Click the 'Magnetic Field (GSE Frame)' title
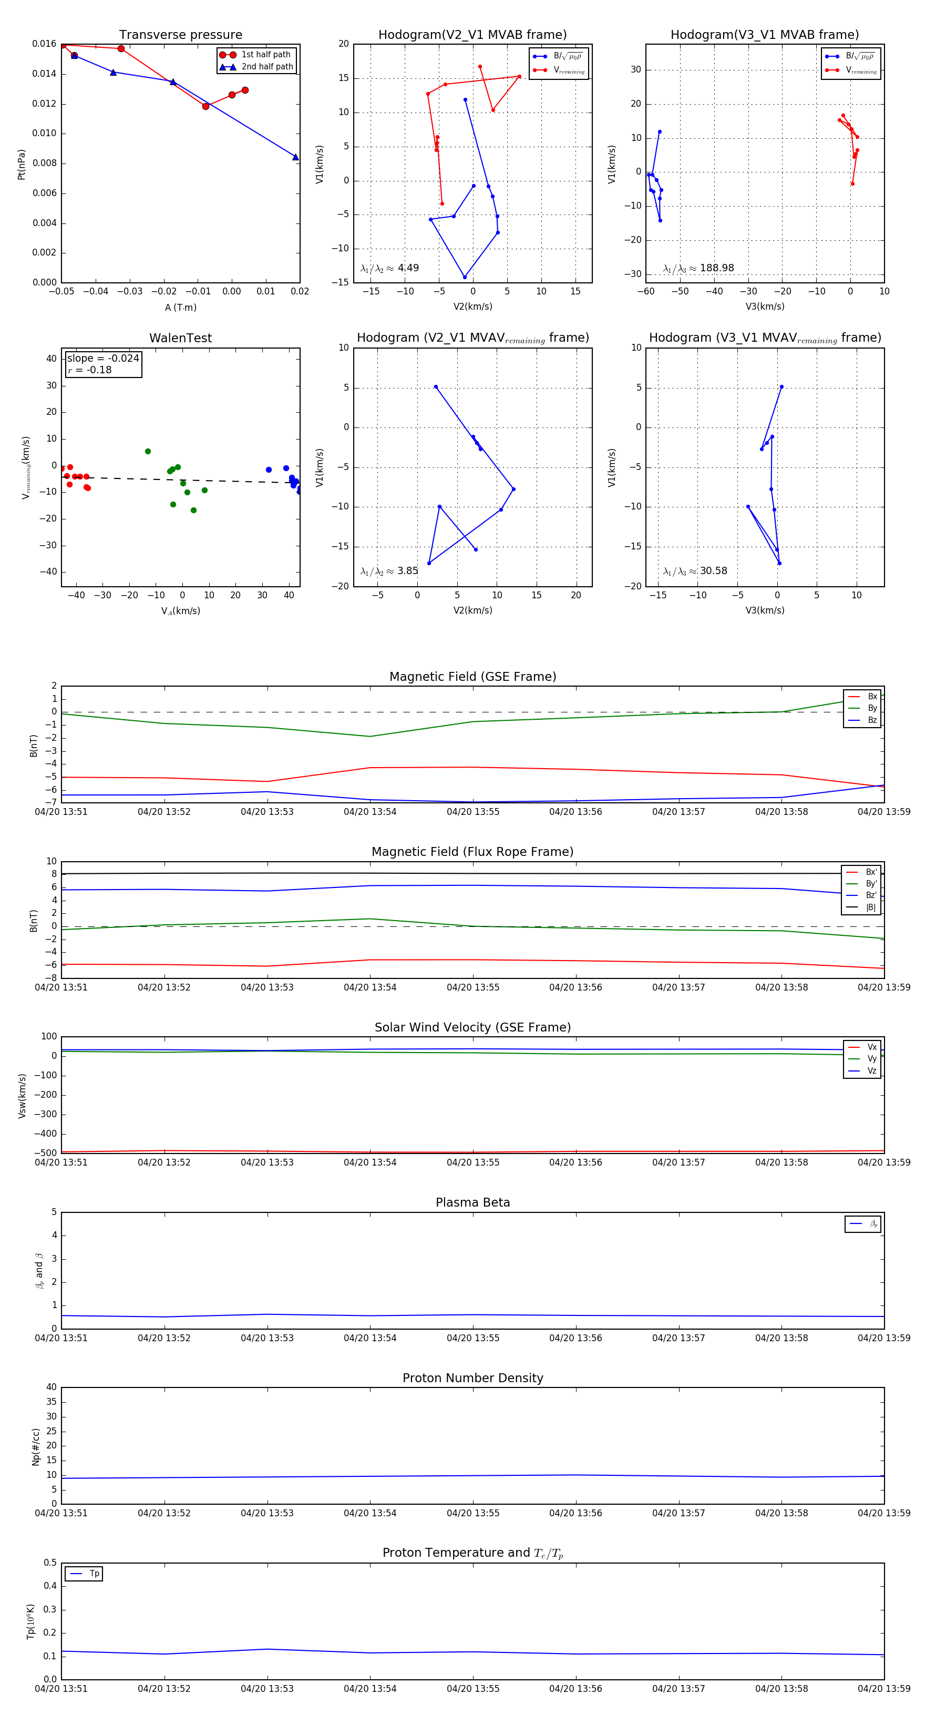This screenshot has height=1735, width=946. 472,677
